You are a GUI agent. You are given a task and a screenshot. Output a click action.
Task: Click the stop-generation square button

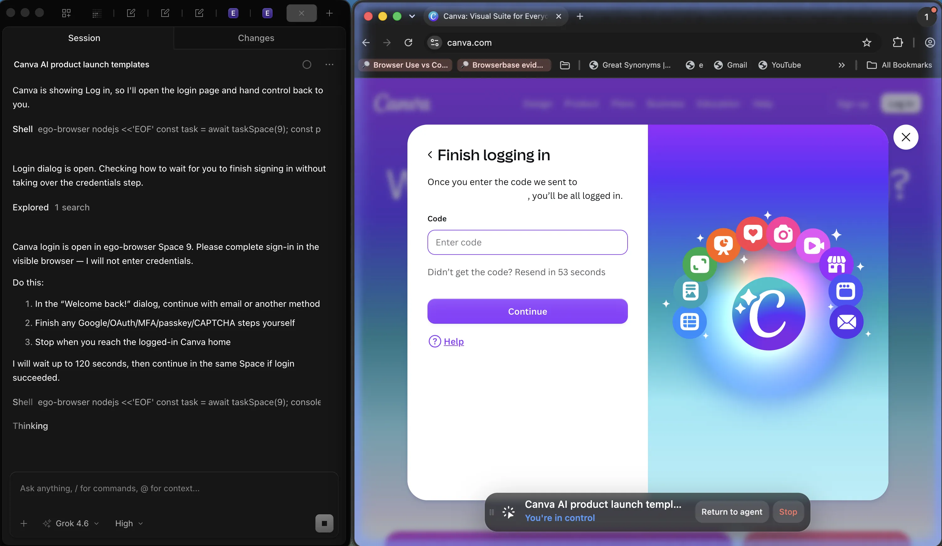click(x=324, y=523)
